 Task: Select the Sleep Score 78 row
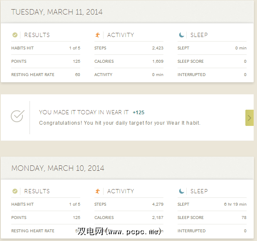coord(212,217)
